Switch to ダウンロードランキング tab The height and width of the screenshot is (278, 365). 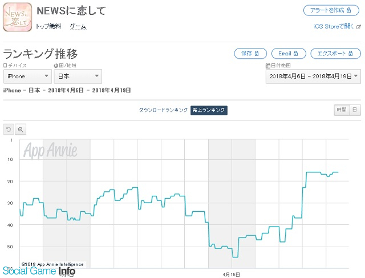(163, 110)
